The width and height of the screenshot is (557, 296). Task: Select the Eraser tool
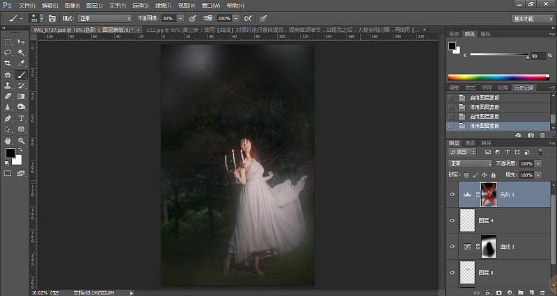(8, 96)
